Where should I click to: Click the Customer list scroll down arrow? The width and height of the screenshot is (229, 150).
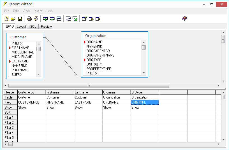pyautogui.click(x=39, y=74)
